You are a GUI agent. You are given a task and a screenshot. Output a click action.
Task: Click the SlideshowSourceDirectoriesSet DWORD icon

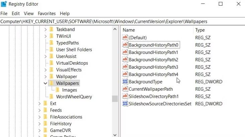point(125,104)
